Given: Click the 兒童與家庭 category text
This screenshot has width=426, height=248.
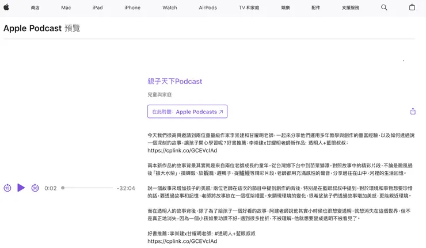Looking at the screenshot, I should pyautogui.click(x=159, y=94).
